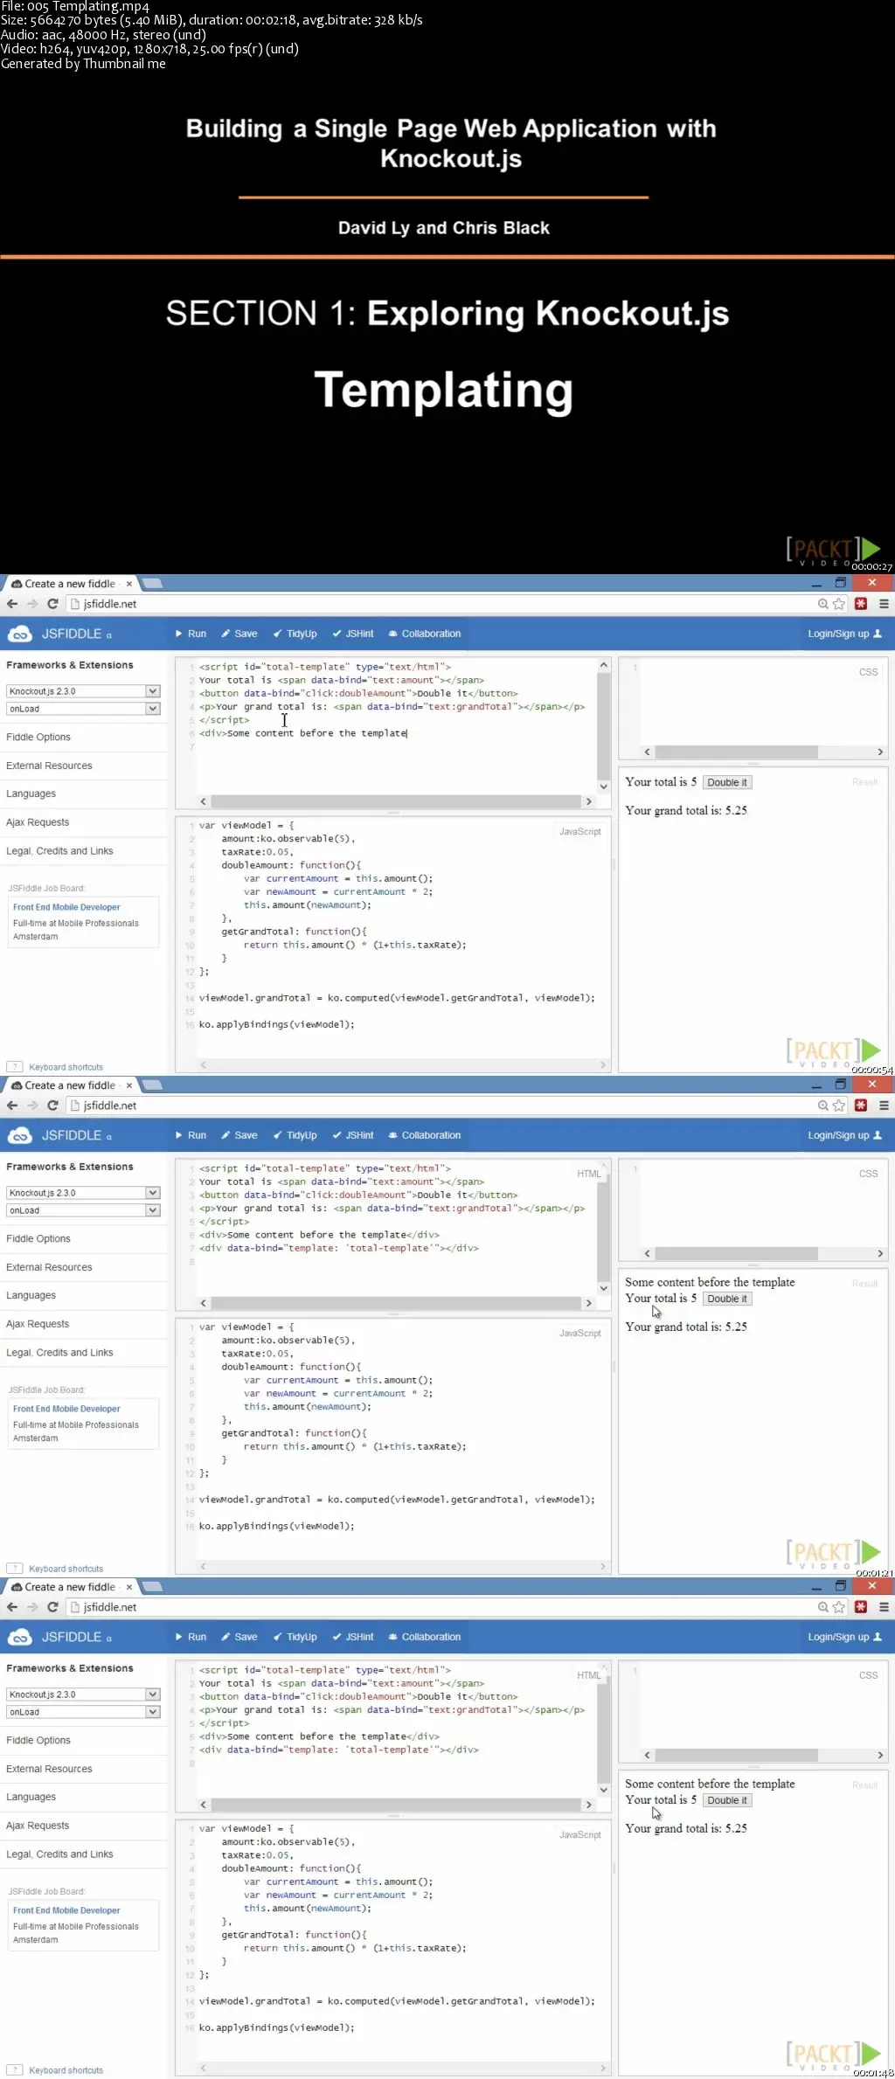895x2079 pixels.
Task: Click red extension icon in 00:00:54 frame
Action: [x=861, y=604]
